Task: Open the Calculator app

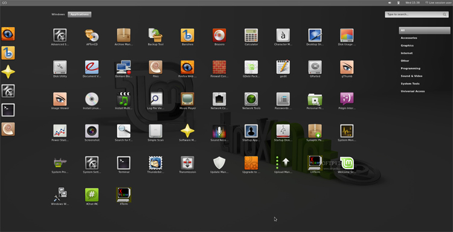Action: (251, 35)
